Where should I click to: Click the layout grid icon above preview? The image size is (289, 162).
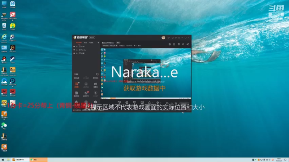pos(178,44)
